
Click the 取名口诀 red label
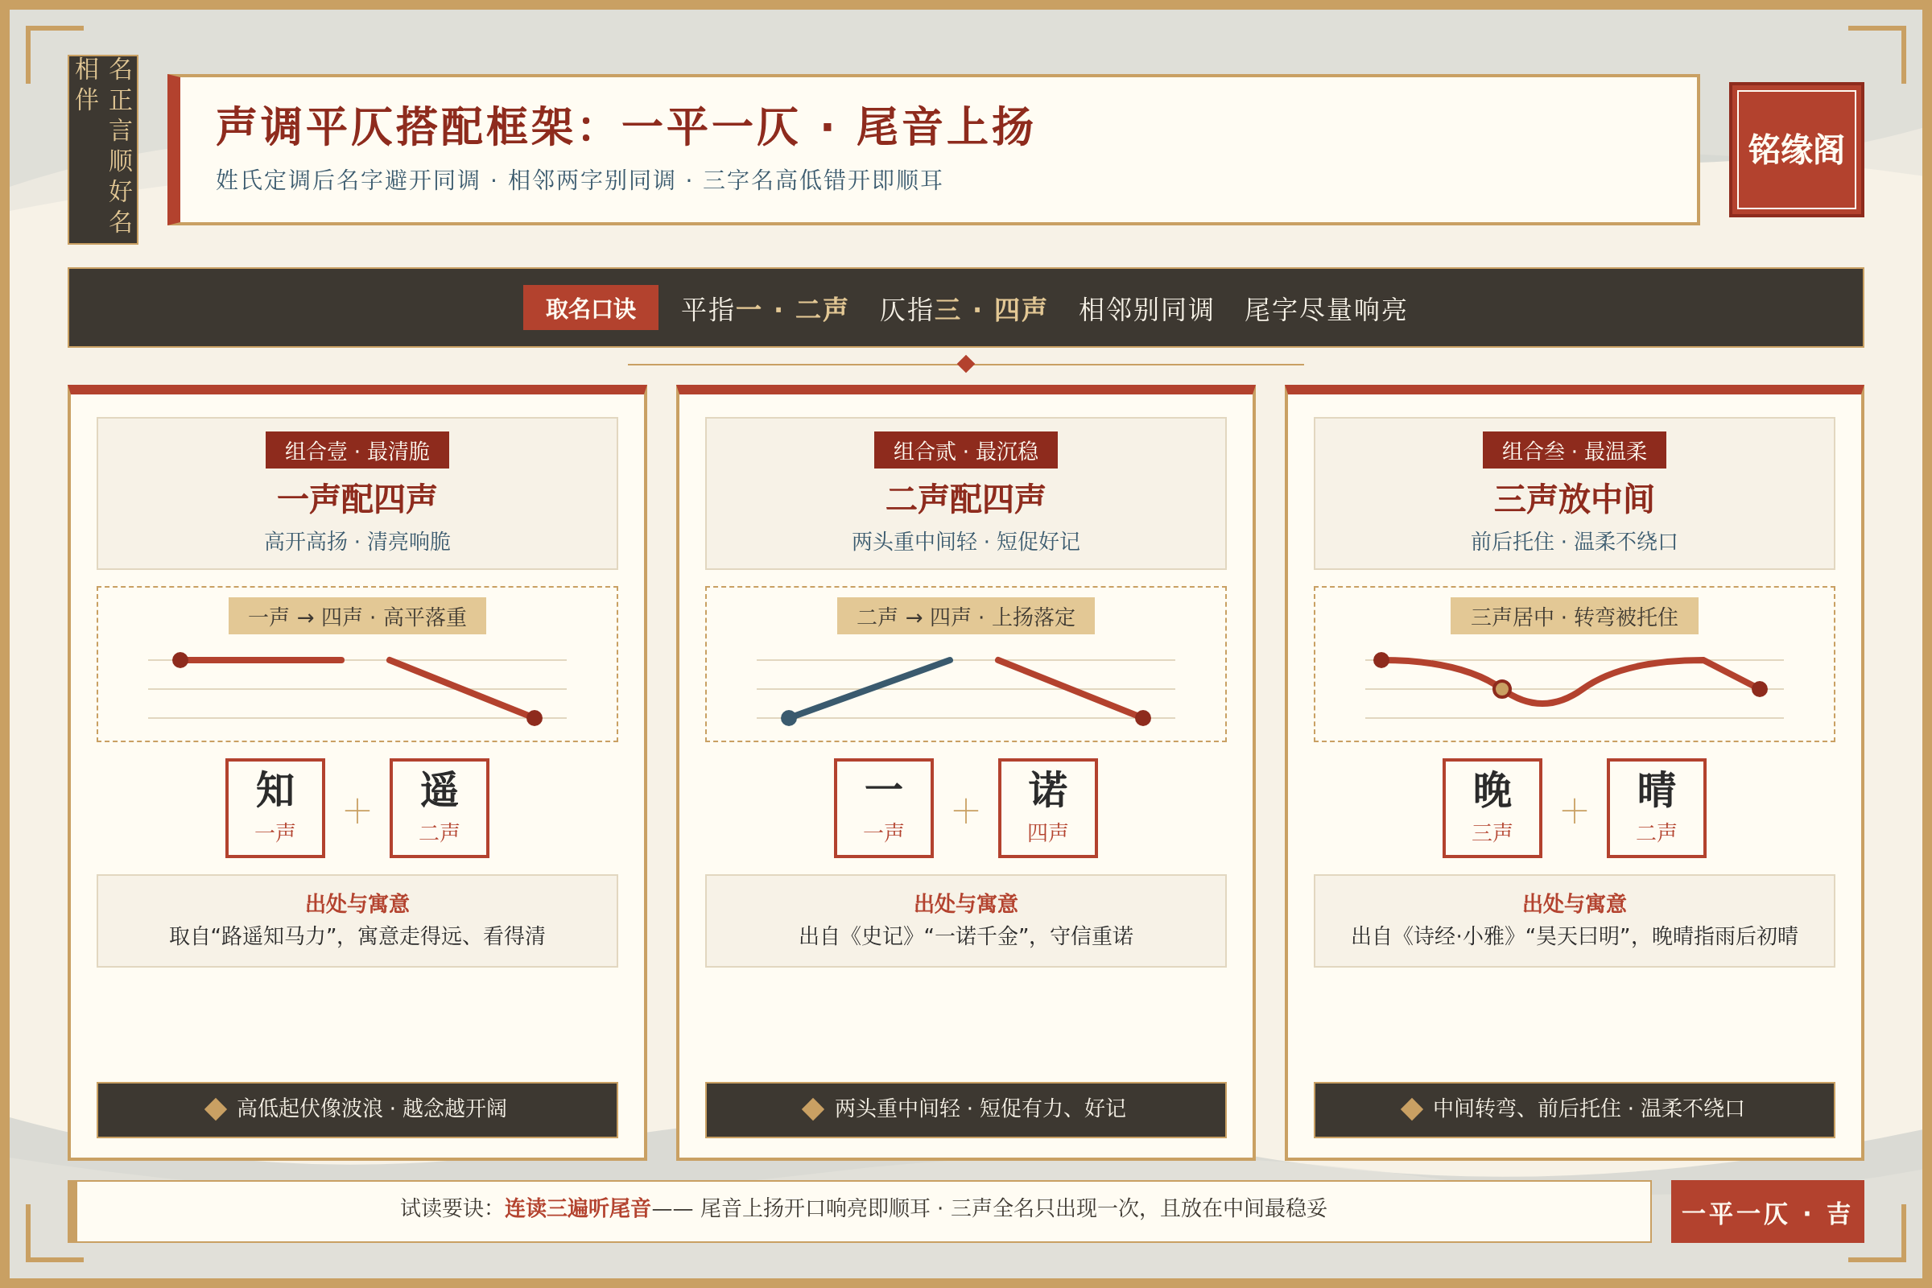591,308
